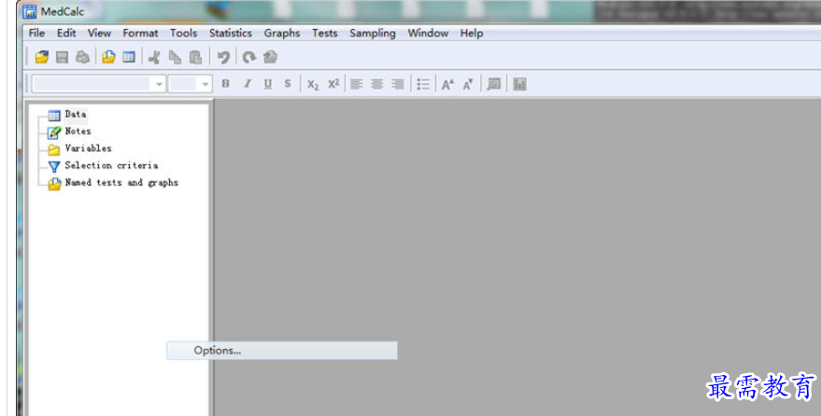The height and width of the screenshot is (416, 822).
Task: Toggle Italic formatting
Action: 248,84
